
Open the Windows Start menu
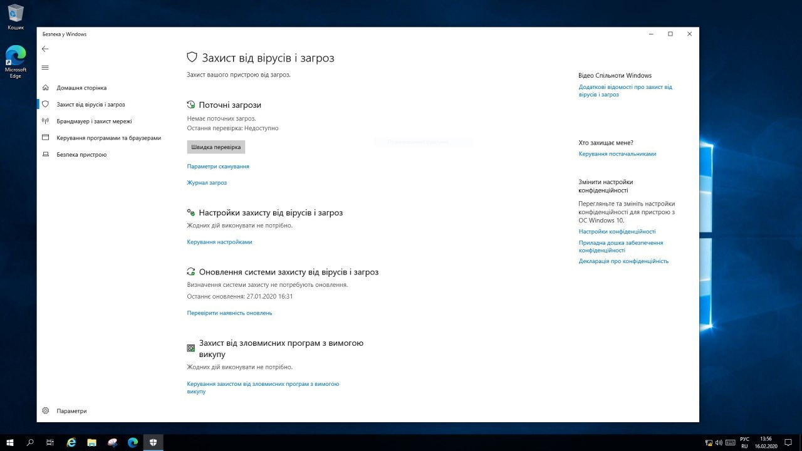[x=10, y=442]
